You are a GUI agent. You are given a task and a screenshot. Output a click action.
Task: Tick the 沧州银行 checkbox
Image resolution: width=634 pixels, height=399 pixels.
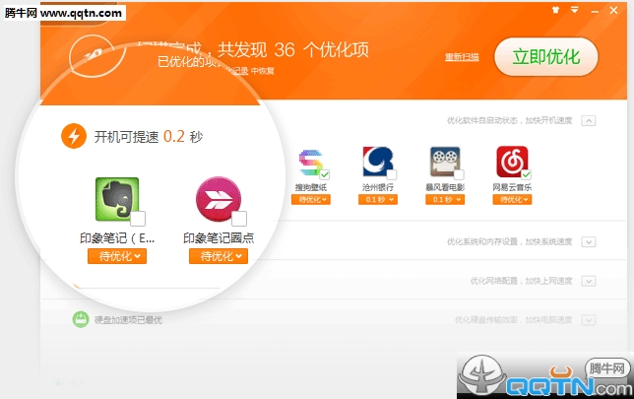tap(392, 174)
